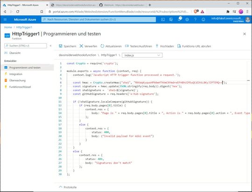This screenshot has width=252, height=192.
Task: Click Verwerfen to discard changes
Action: point(88,46)
